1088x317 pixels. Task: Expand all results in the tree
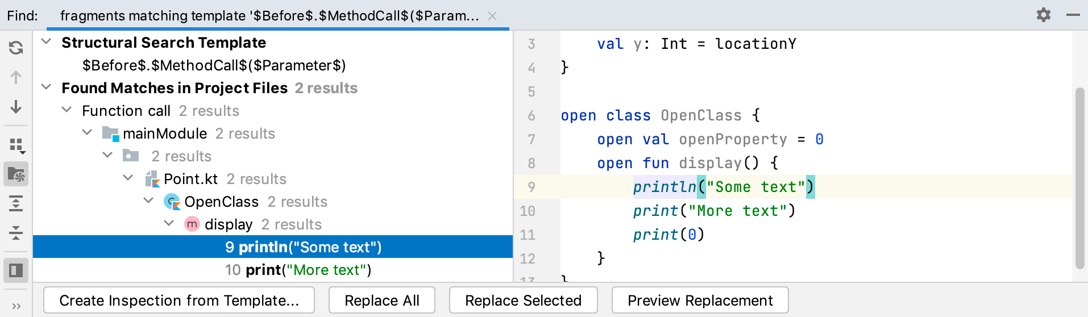pos(16,203)
